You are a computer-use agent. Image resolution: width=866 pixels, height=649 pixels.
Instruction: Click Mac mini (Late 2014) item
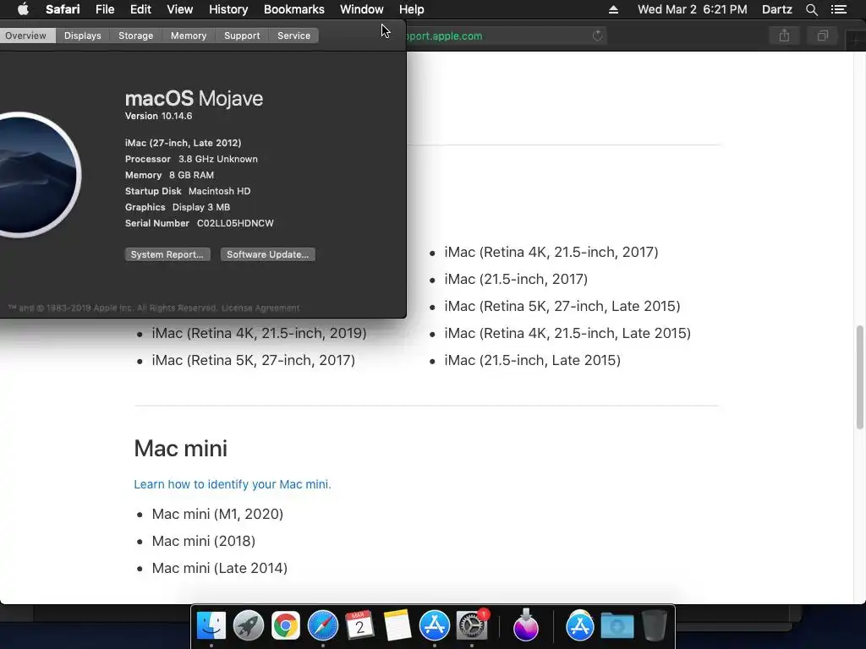(220, 568)
